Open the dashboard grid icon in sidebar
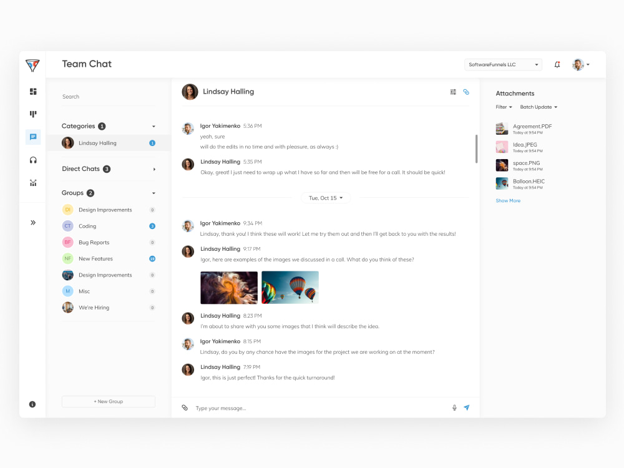This screenshot has height=468, width=624. (x=33, y=92)
